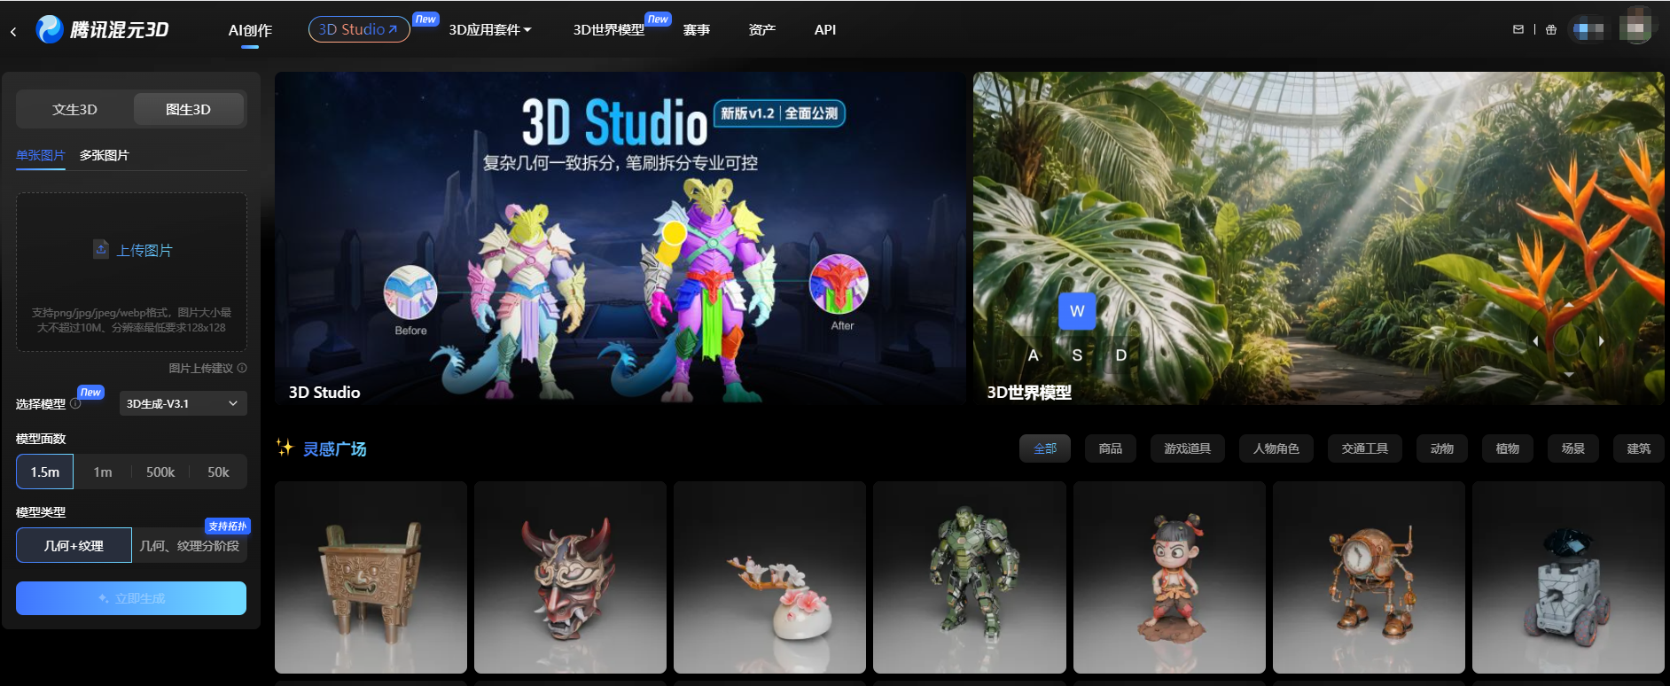
Task: Open the API nav item
Action: (x=825, y=30)
